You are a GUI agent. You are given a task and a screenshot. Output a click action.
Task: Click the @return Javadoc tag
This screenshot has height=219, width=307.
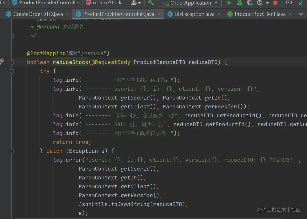click(x=48, y=27)
